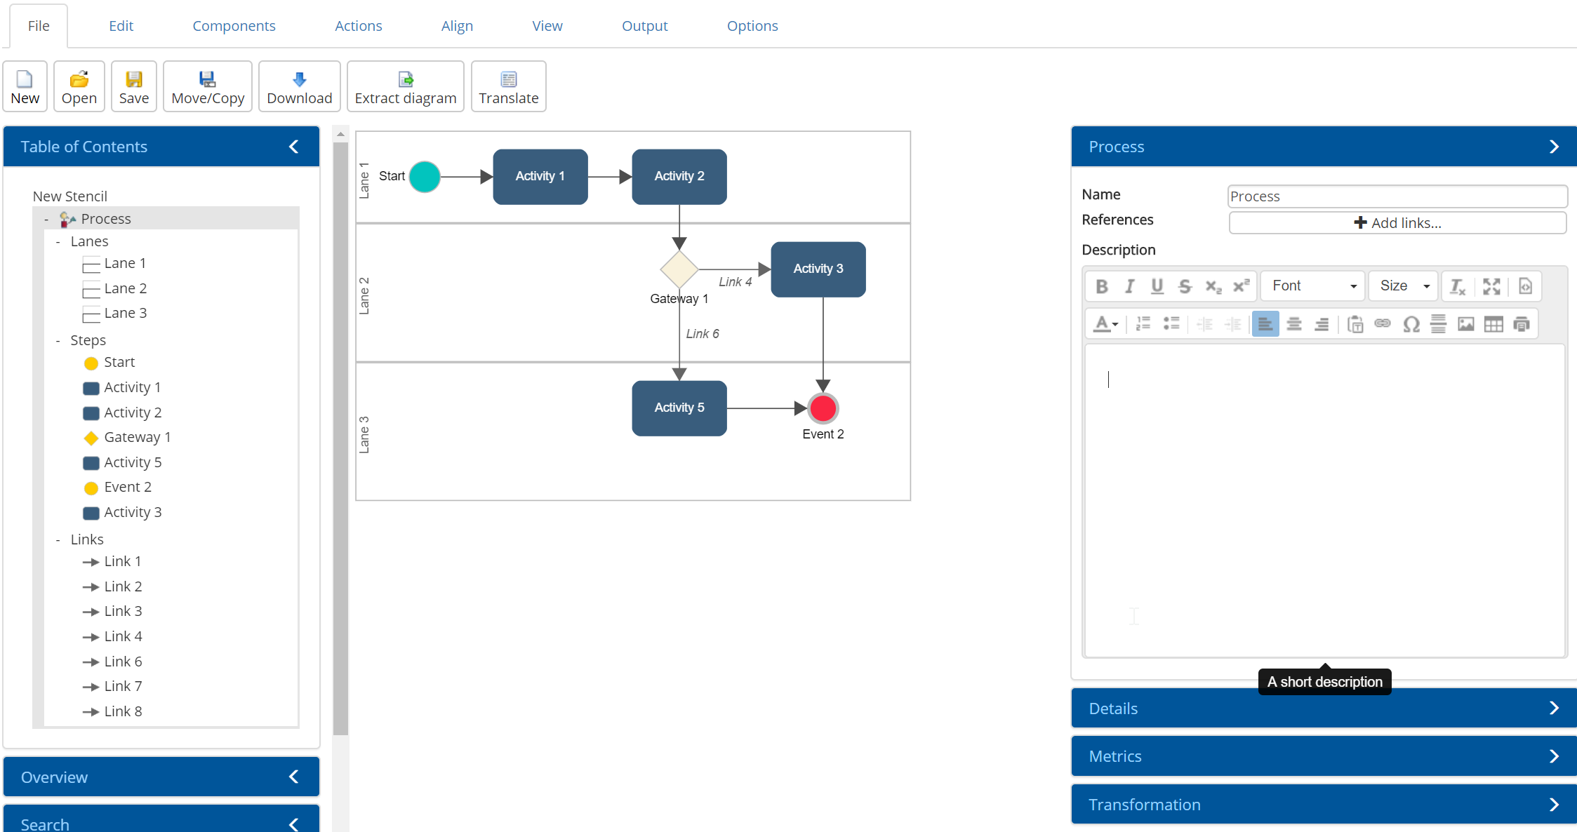Click the Move/Copy button
The height and width of the screenshot is (832, 1577).
(208, 86)
